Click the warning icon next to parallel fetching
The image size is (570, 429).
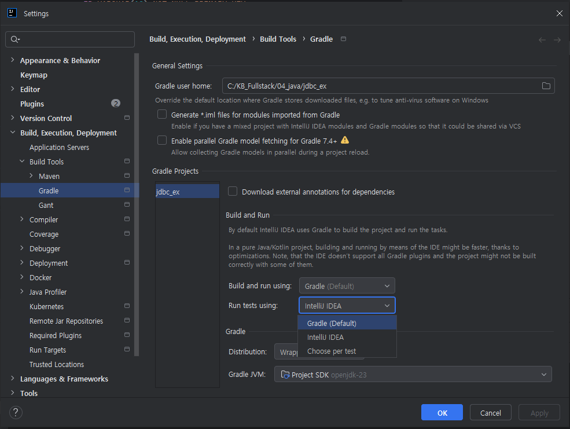pos(345,140)
